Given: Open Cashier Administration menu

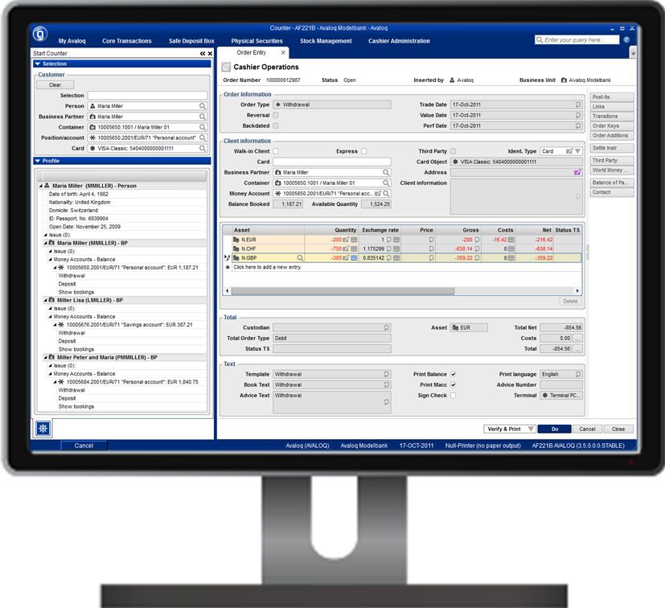Looking at the screenshot, I should click(x=399, y=41).
